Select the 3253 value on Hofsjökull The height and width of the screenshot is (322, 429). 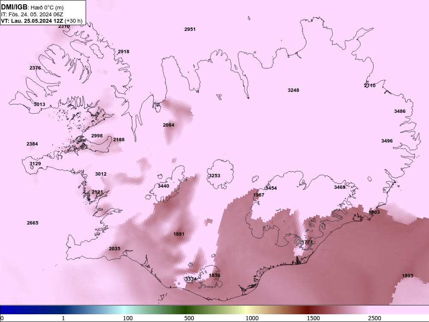coord(214,176)
